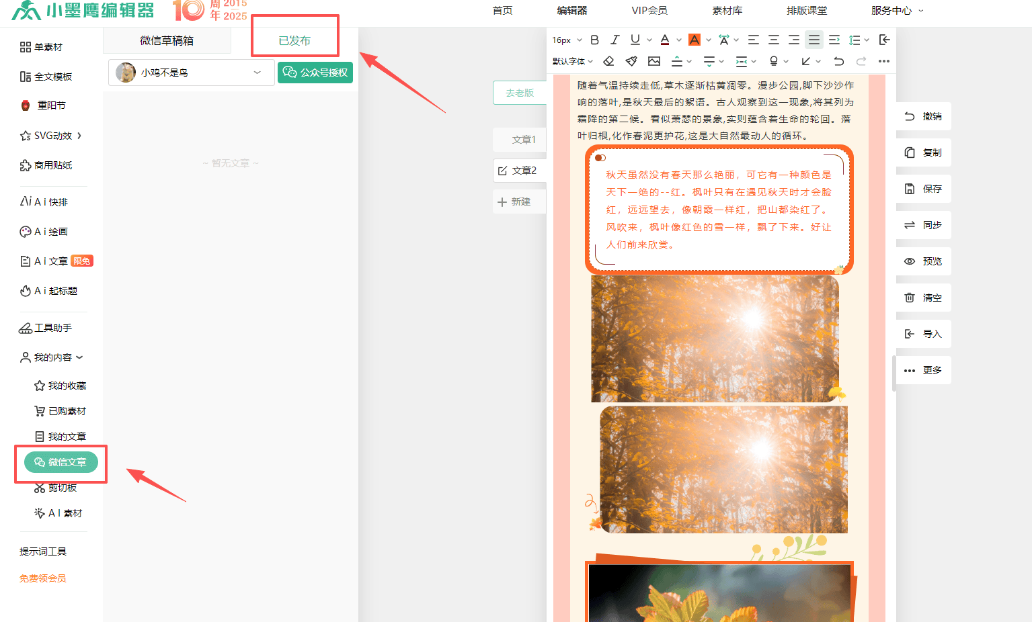Toggle bold formatting

pyautogui.click(x=594, y=40)
